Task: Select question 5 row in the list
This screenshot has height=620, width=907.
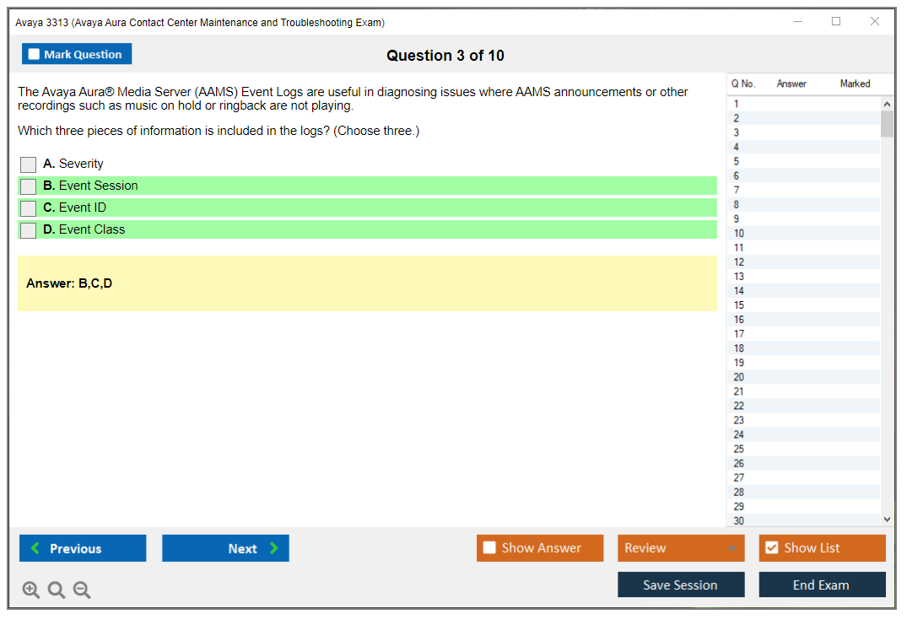Action: 737,162
